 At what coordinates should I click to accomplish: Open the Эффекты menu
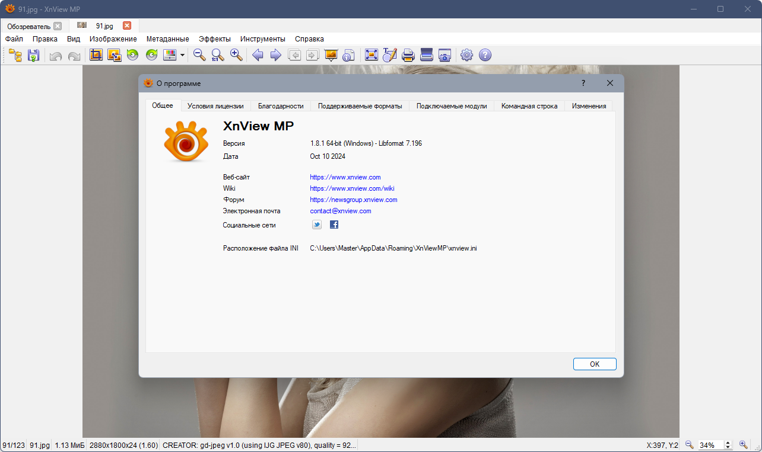tap(215, 39)
